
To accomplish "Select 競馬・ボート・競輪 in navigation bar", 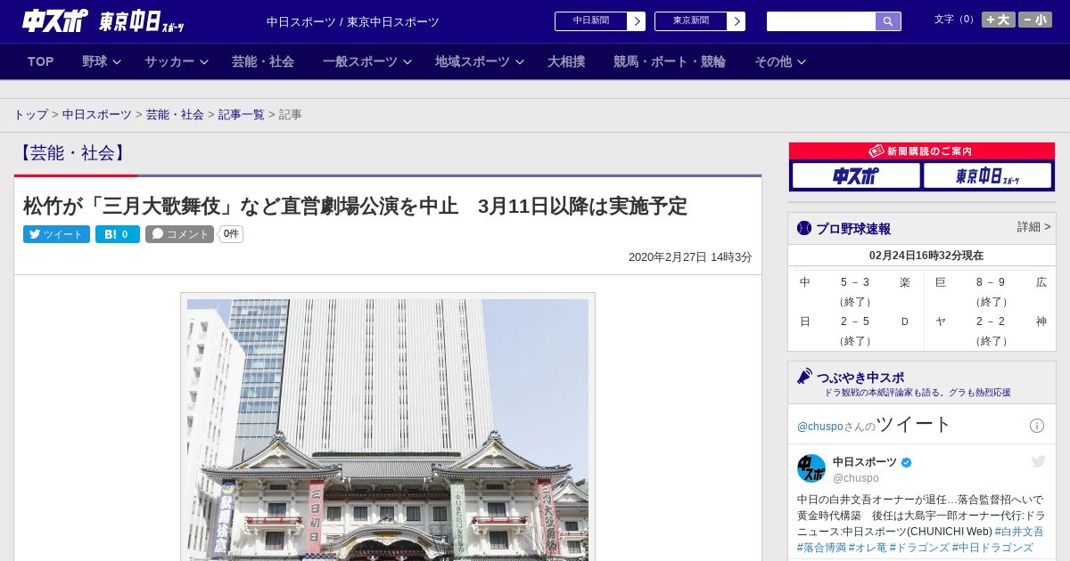I will (670, 61).
